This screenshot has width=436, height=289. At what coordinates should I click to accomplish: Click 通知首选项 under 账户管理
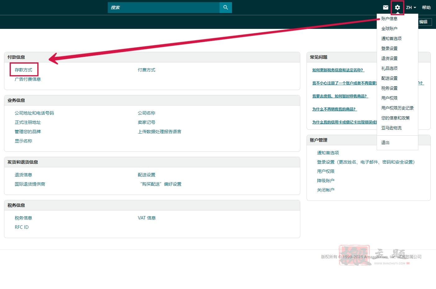click(x=328, y=153)
